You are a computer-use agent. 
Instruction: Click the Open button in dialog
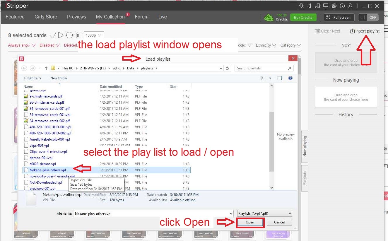click(250, 222)
